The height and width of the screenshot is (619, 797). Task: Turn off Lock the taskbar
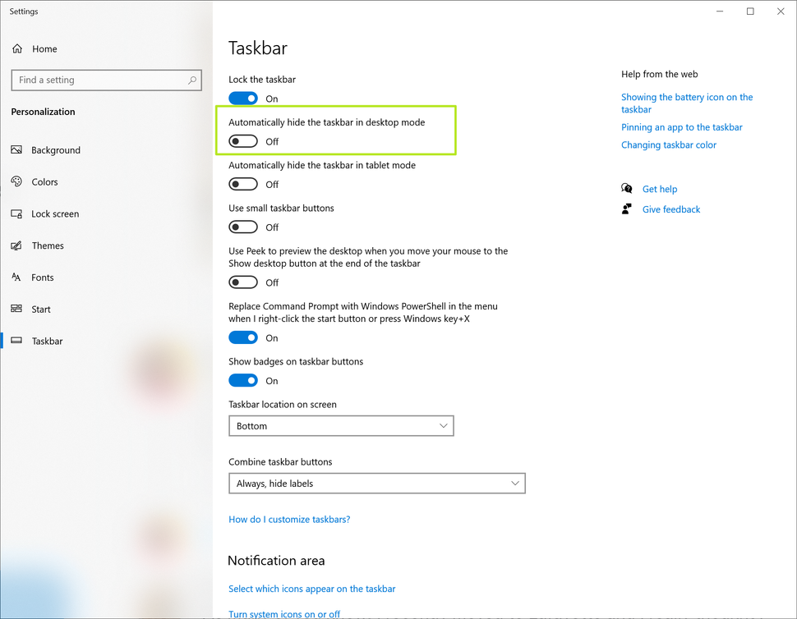click(243, 98)
